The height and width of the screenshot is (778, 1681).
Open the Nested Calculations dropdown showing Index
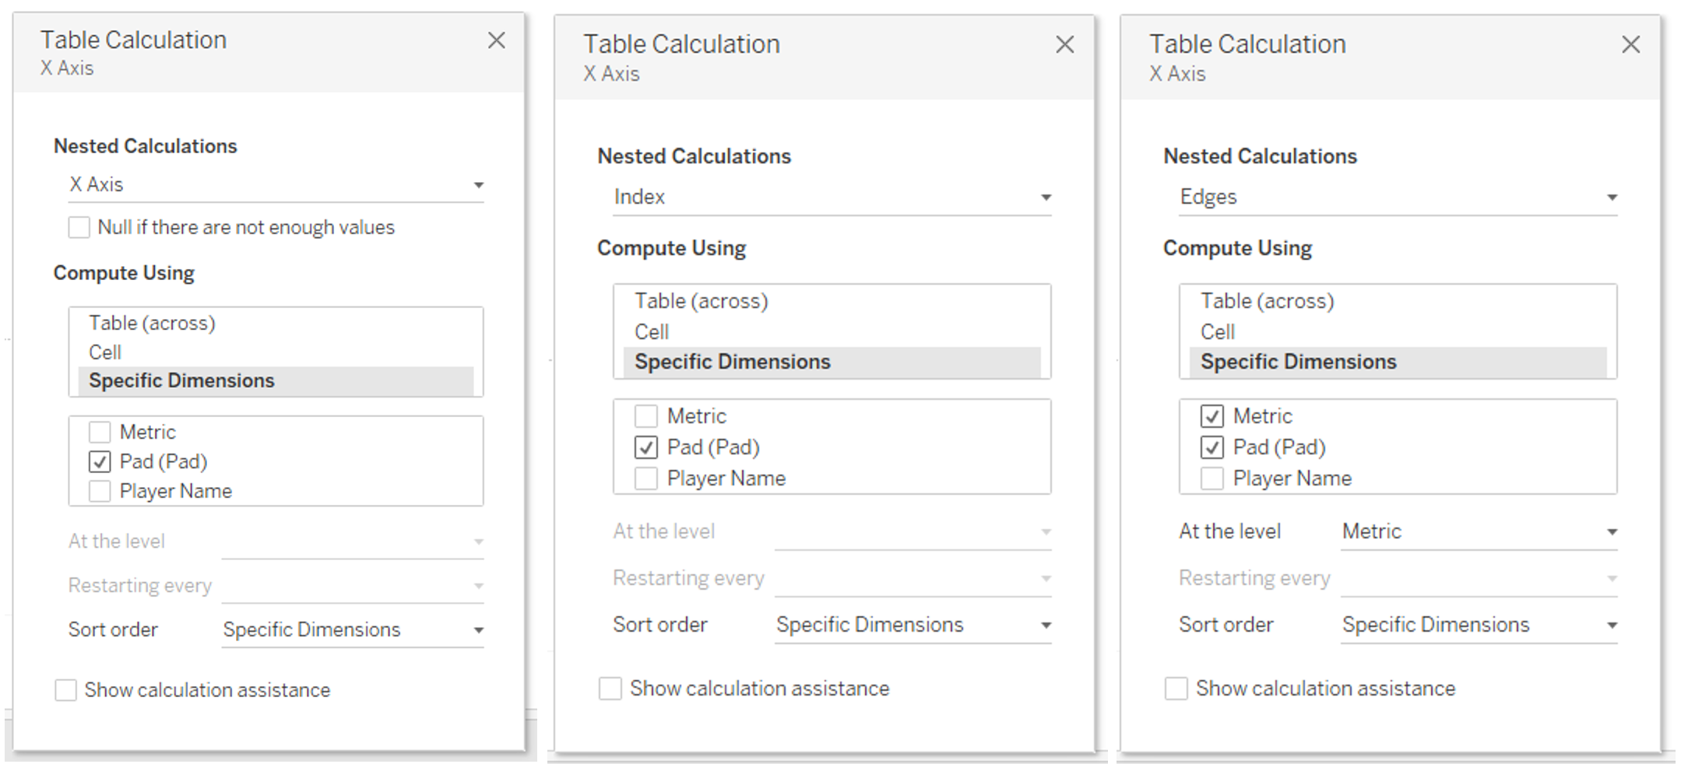832,198
